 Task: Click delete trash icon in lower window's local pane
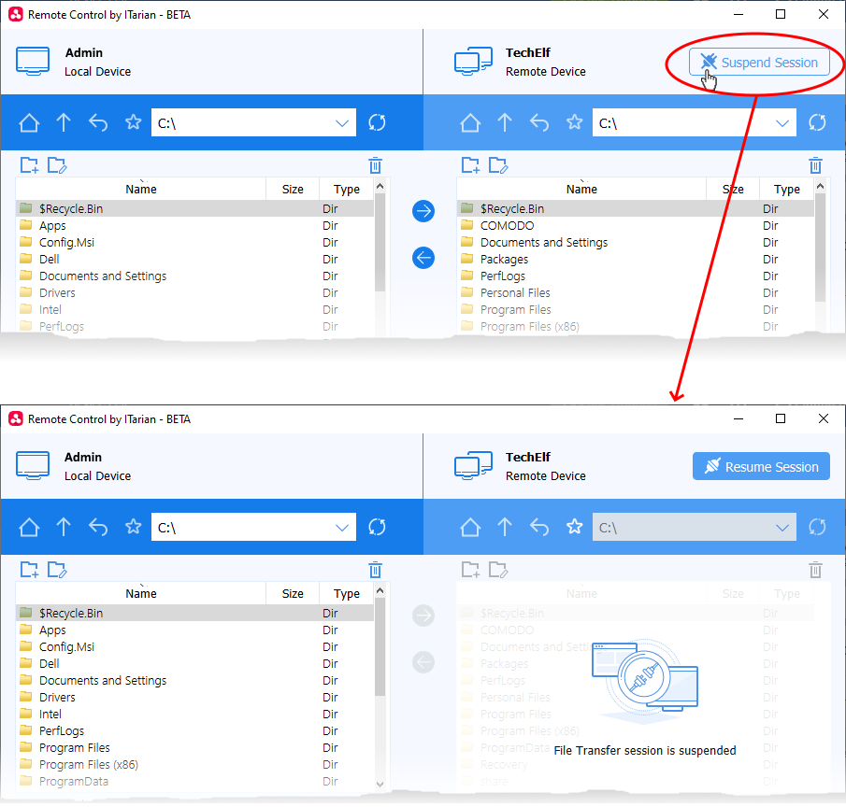[x=375, y=570]
